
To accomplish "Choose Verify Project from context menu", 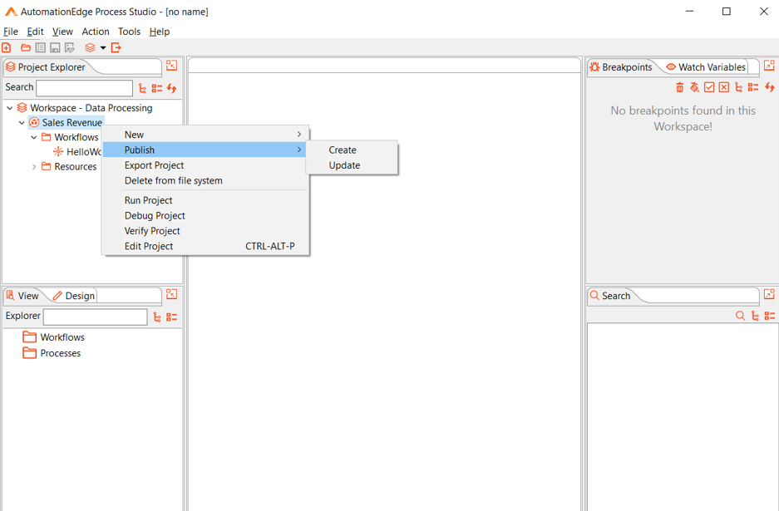I will click(x=205, y=231).
